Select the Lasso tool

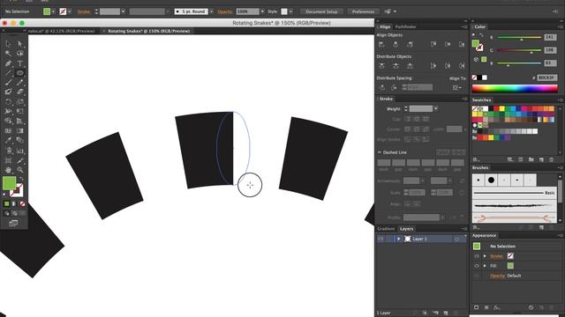[x=20, y=54]
